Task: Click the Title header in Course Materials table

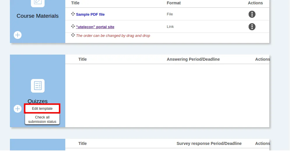Action: coord(75,3)
